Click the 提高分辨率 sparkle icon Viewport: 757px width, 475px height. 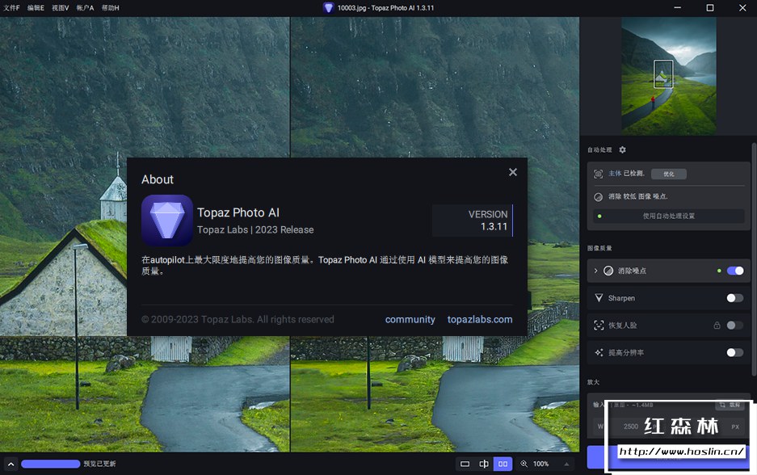[x=599, y=352]
